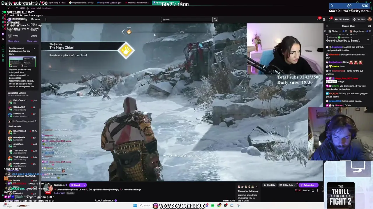Click the God of War category link
Screen dimensions: 373x209
click(x=59, y=193)
